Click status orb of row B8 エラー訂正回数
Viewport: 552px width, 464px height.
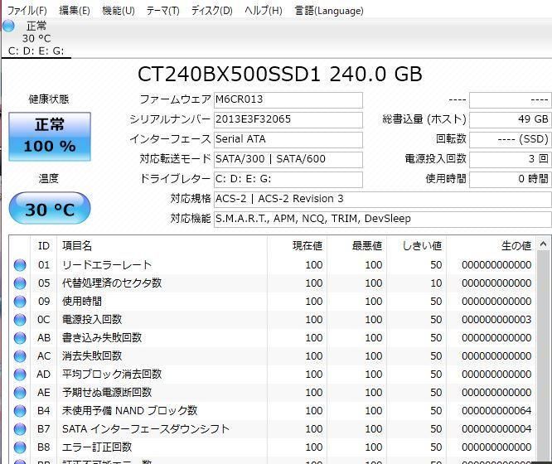[x=20, y=447]
